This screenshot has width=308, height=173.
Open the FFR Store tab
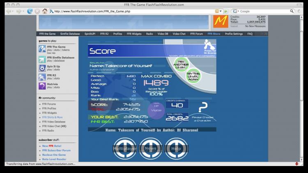(214, 34)
